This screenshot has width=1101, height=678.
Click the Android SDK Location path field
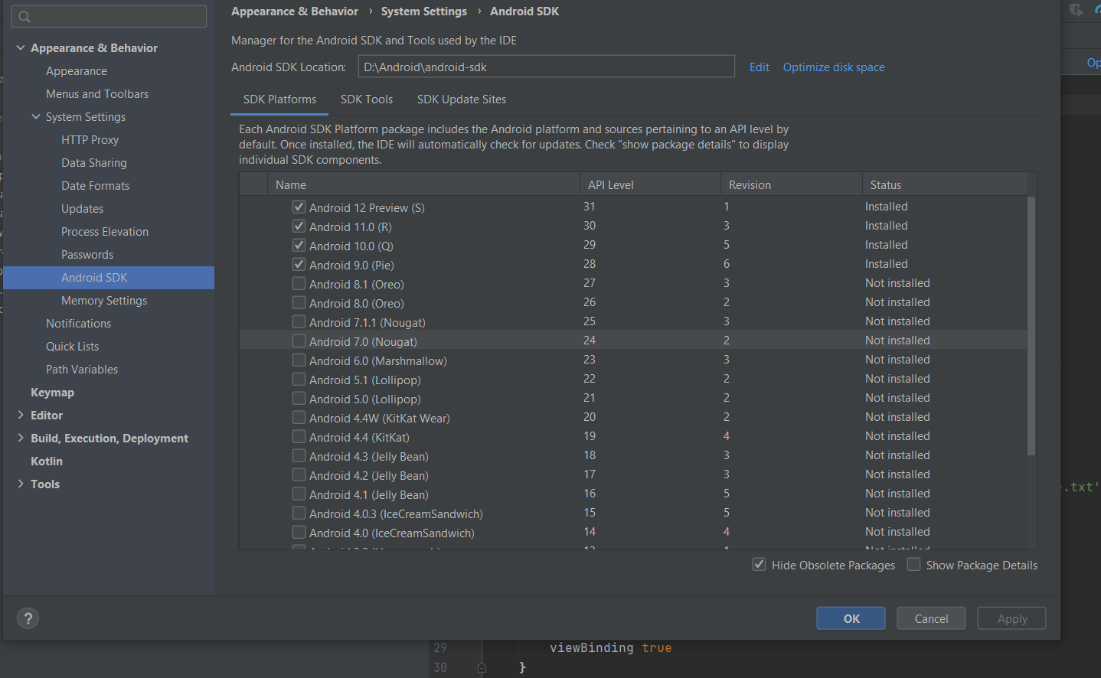click(x=546, y=67)
